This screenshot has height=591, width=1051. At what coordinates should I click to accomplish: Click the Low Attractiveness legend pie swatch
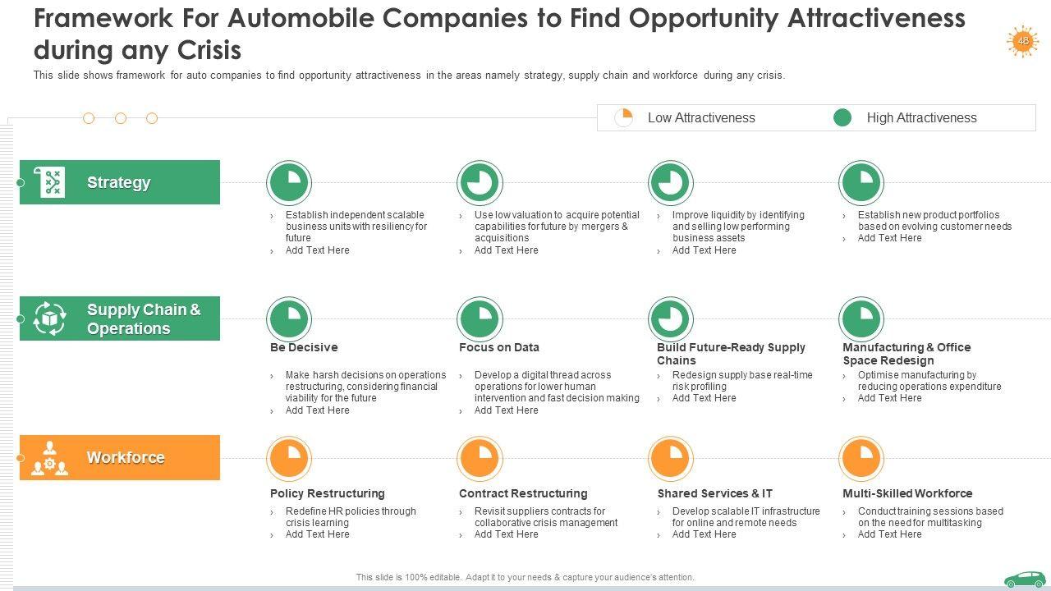tap(624, 117)
